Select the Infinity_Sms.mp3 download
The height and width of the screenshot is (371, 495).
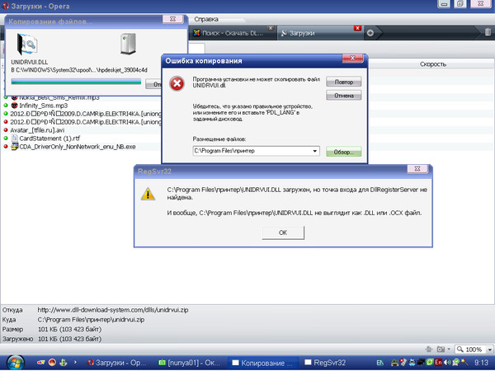tap(43, 106)
